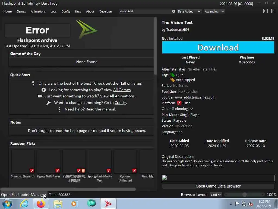Click the info icon beside Read the manual
278x209 pixels.
pos(59,109)
